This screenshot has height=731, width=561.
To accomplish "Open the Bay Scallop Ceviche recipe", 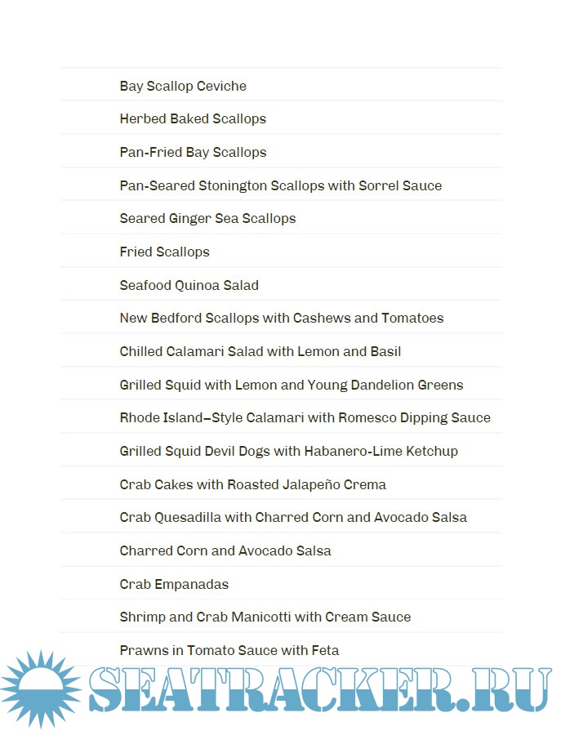I will tap(183, 86).
